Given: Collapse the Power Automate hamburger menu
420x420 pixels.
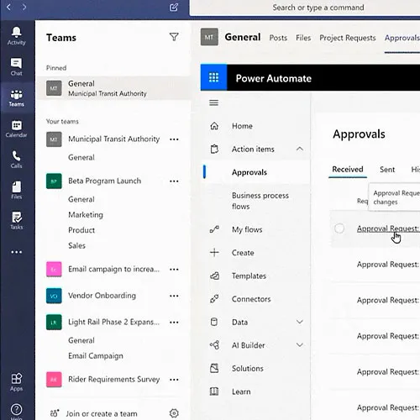Looking at the screenshot, I should [x=213, y=102].
